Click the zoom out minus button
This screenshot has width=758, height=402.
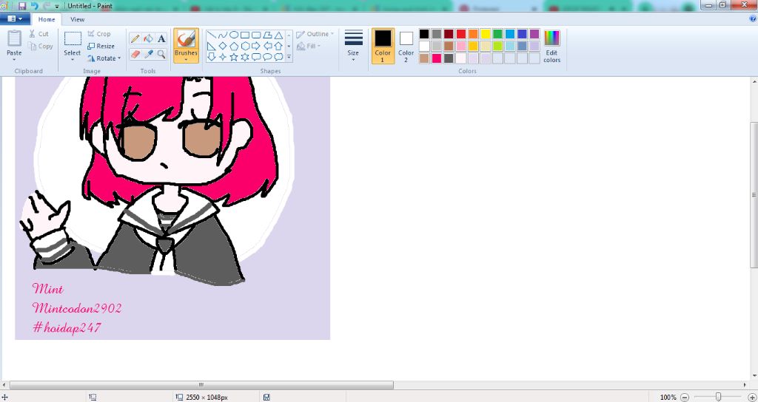[x=685, y=397]
